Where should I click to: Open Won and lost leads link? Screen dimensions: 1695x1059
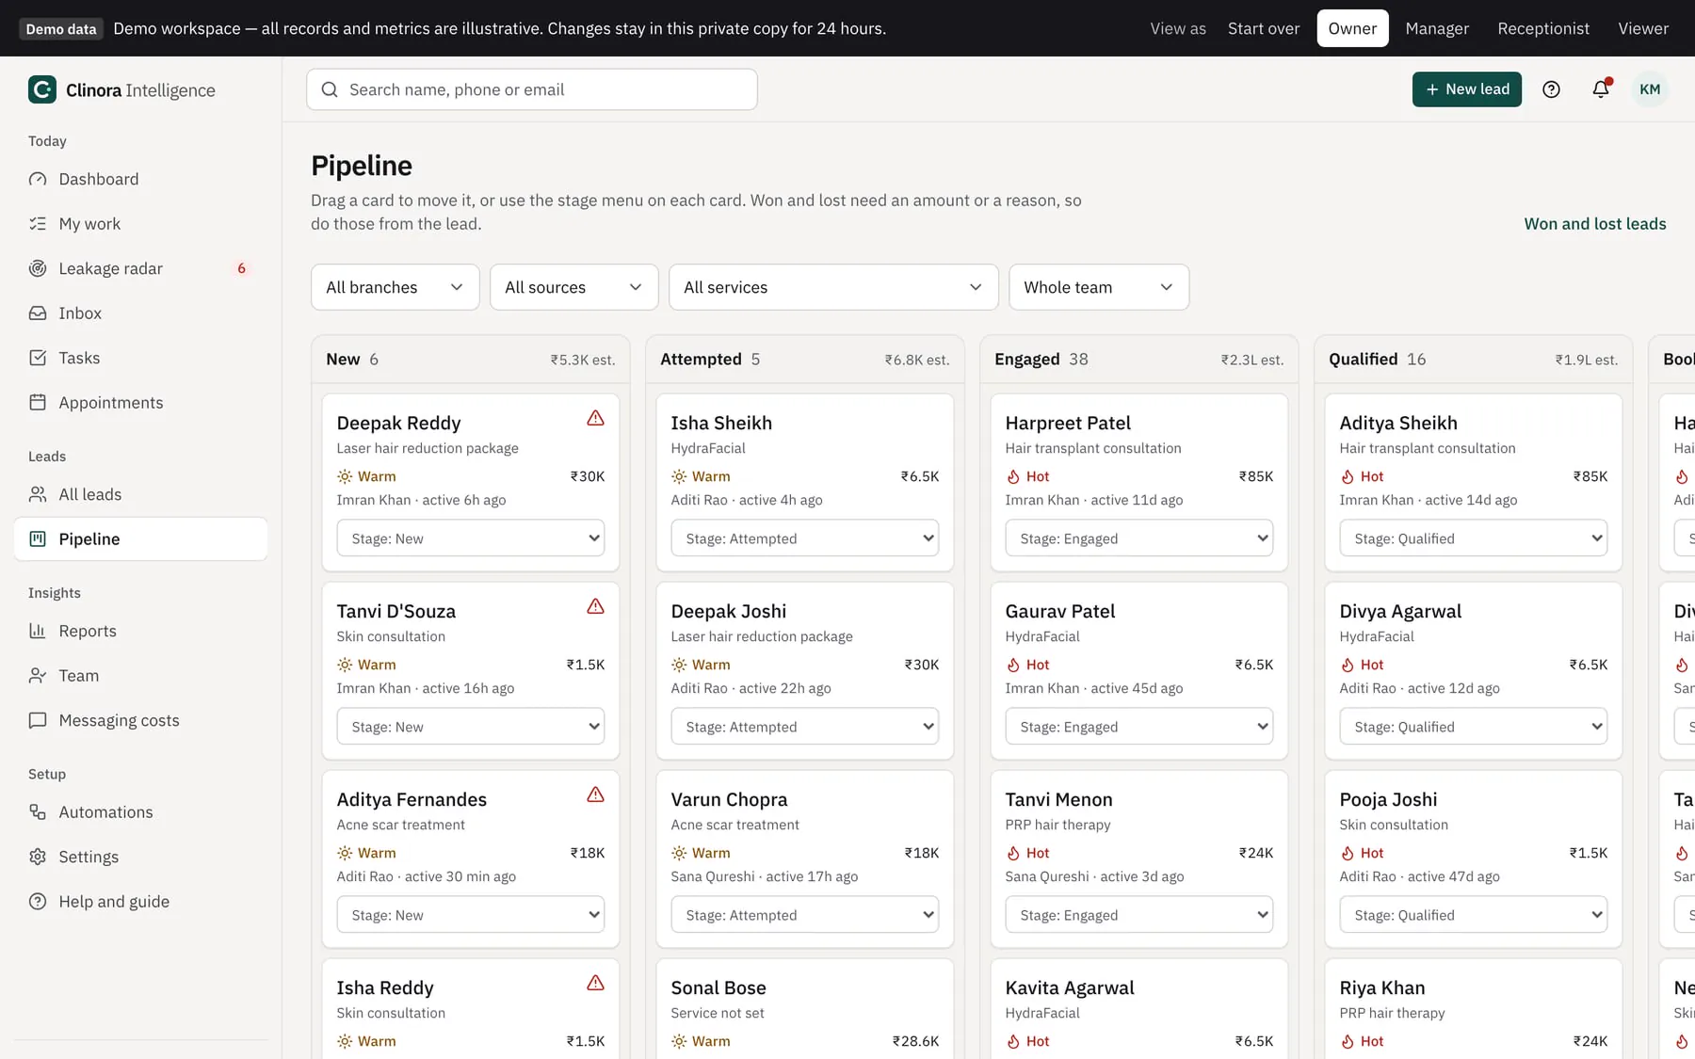click(1595, 224)
